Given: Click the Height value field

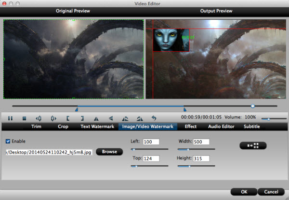Looking at the screenshot, I should click(201, 158).
